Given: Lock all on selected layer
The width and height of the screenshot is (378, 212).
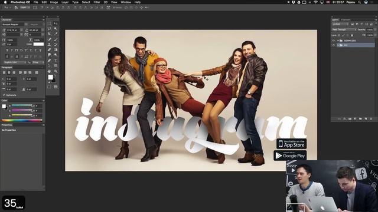Looking at the screenshot, I should tap(352, 35).
